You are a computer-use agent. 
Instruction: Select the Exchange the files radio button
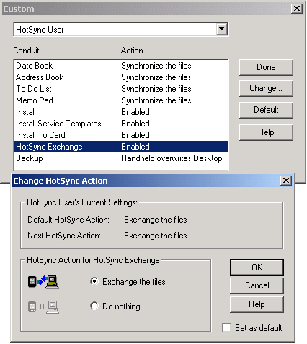coord(94,281)
